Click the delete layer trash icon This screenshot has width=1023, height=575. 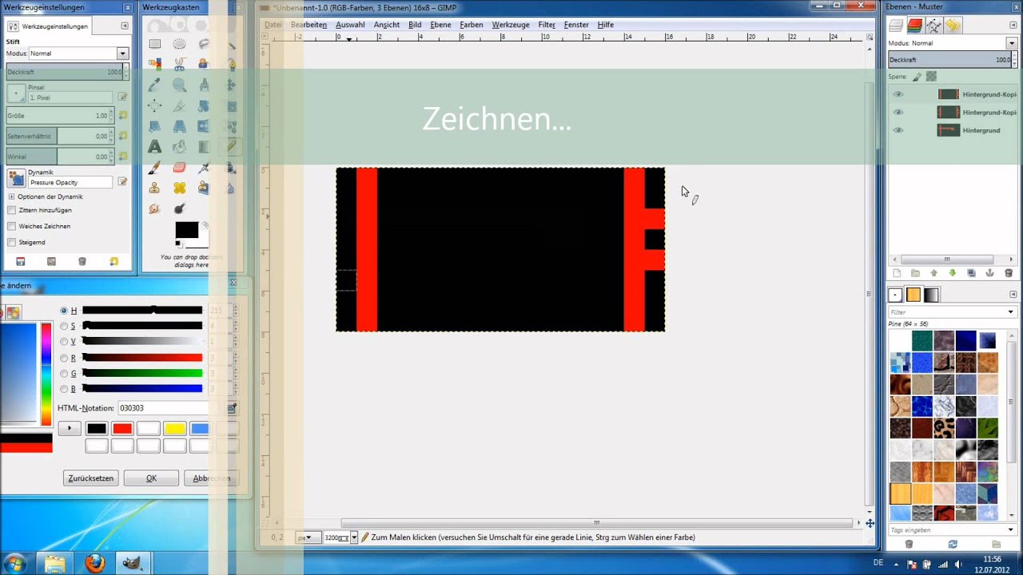click(1009, 273)
